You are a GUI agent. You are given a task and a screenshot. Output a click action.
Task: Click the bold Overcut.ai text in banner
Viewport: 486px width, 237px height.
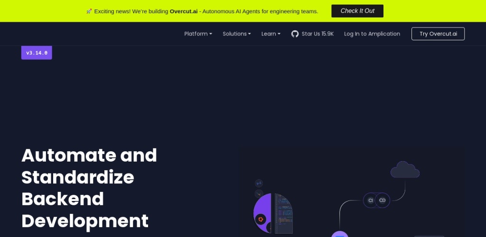(184, 11)
